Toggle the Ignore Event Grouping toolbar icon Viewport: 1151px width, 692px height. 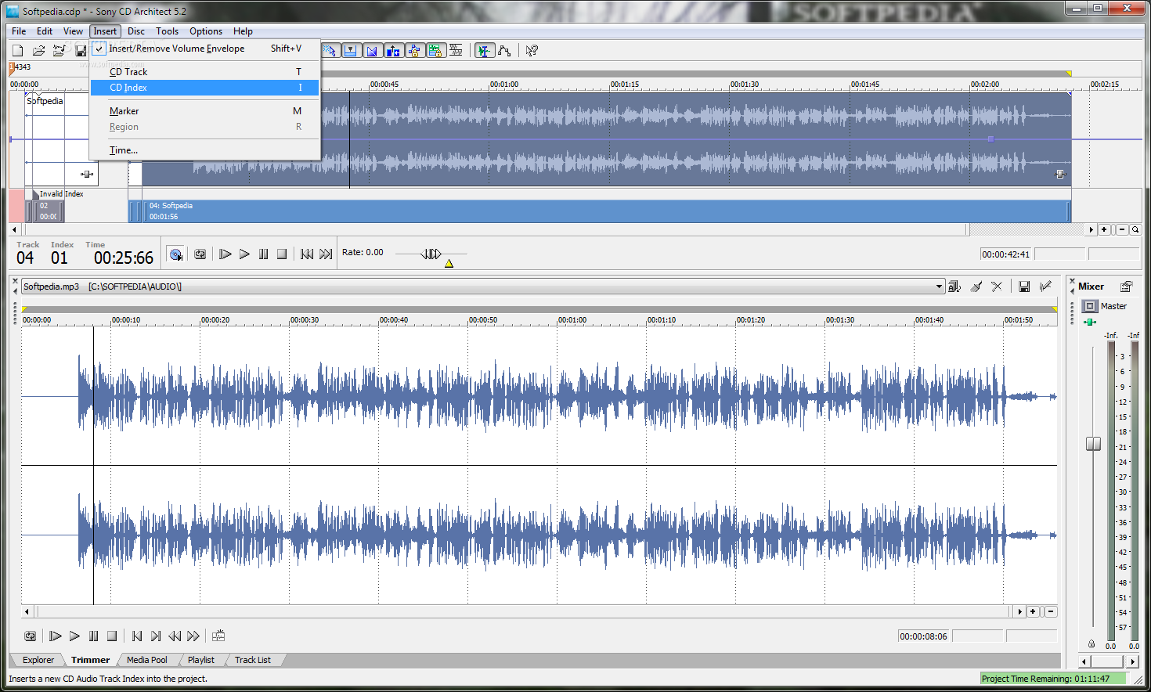tap(456, 51)
